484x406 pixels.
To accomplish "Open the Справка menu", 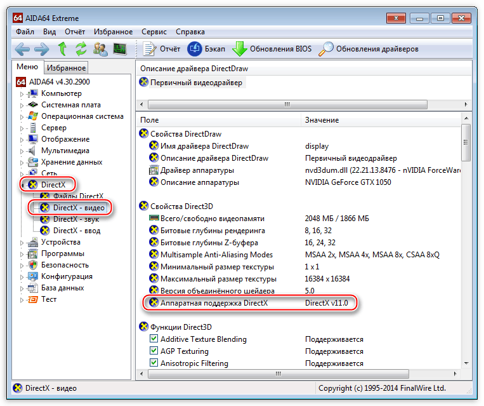I will (190, 32).
